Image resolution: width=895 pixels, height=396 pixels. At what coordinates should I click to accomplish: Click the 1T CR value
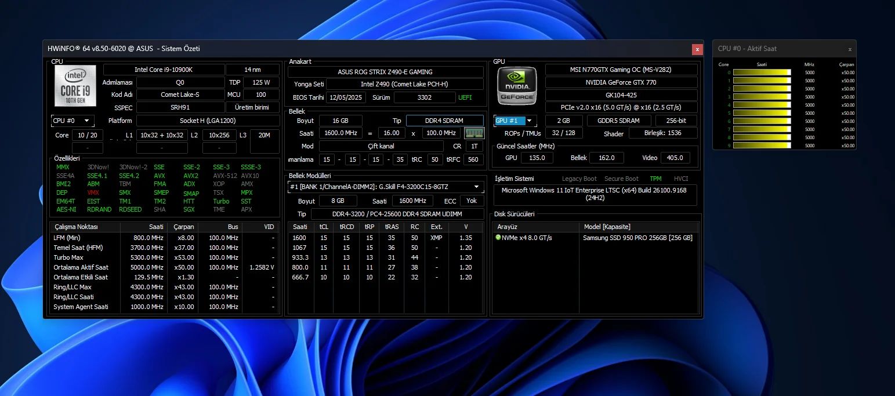click(x=474, y=146)
